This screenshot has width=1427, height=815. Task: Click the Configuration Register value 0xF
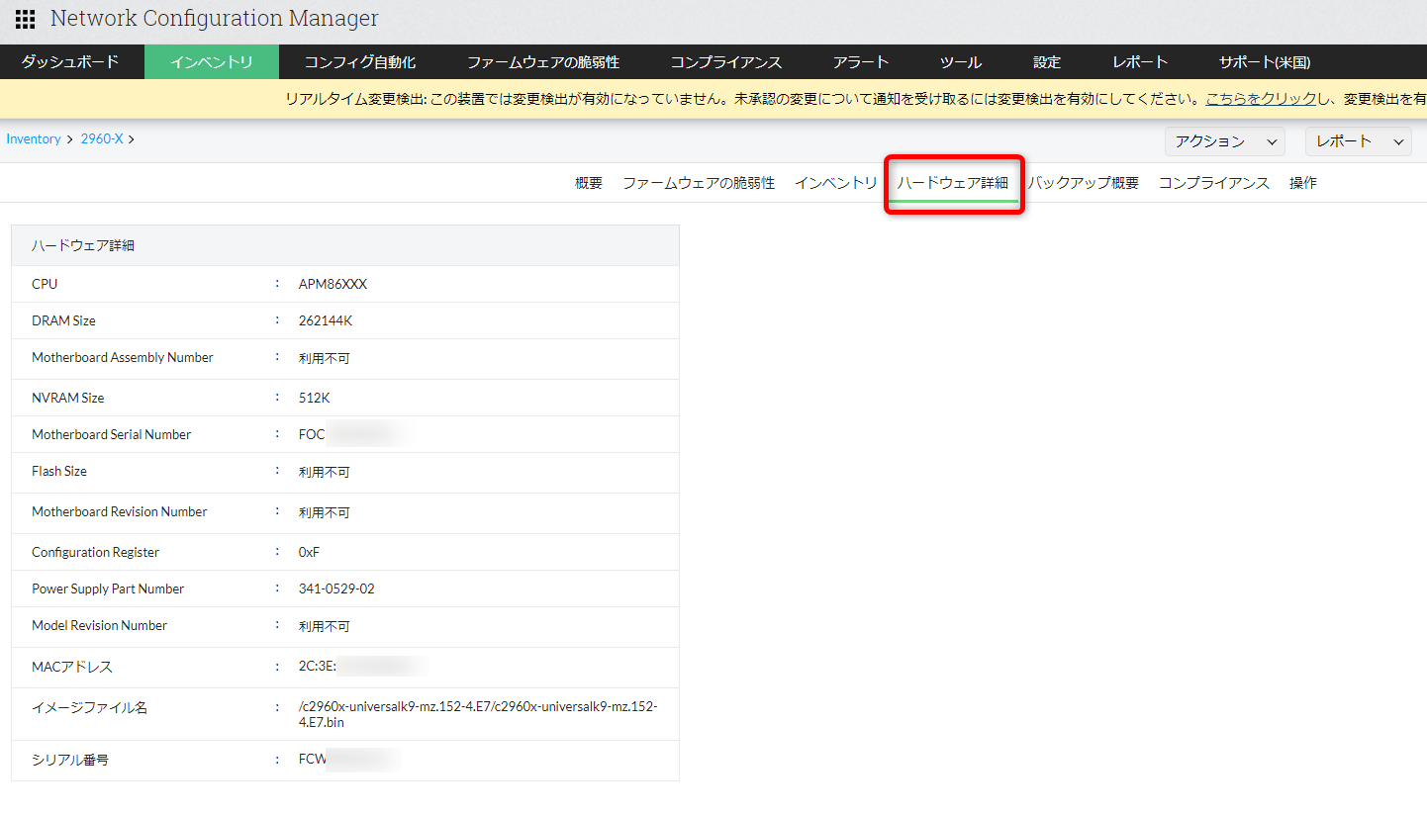click(309, 552)
